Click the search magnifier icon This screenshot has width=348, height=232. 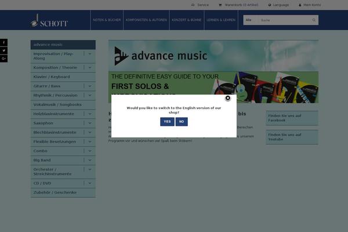(x=314, y=20)
